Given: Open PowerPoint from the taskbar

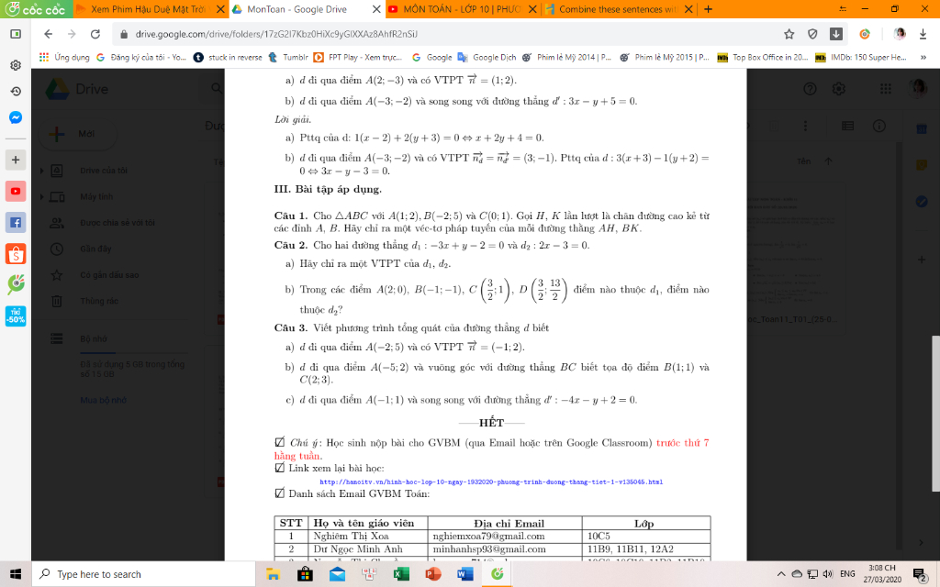Looking at the screenshot, I should (x=433, y=574).
